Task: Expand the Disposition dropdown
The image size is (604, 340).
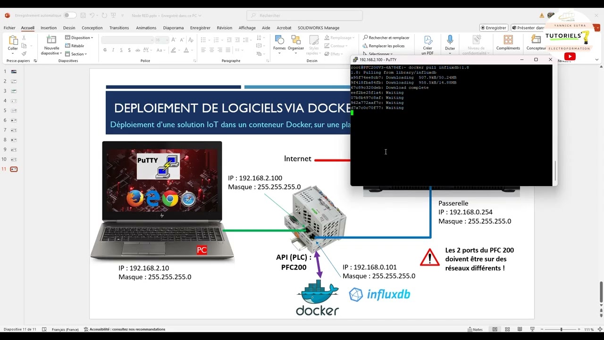Action: coord(79,38)
